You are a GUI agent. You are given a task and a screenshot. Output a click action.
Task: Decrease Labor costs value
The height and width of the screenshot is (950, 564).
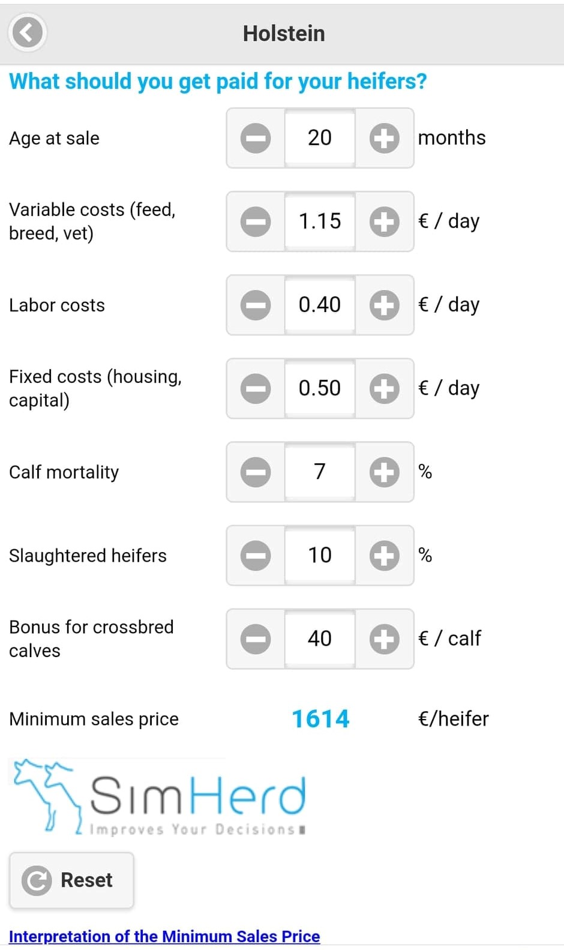[x=256, y=305]
